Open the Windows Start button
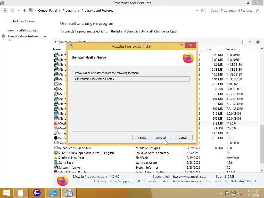The height and width of the screenshot is (198, 264). [6, 193]
